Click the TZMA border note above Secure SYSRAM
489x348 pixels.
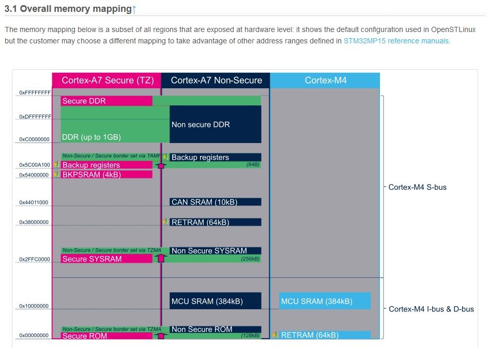112,250
